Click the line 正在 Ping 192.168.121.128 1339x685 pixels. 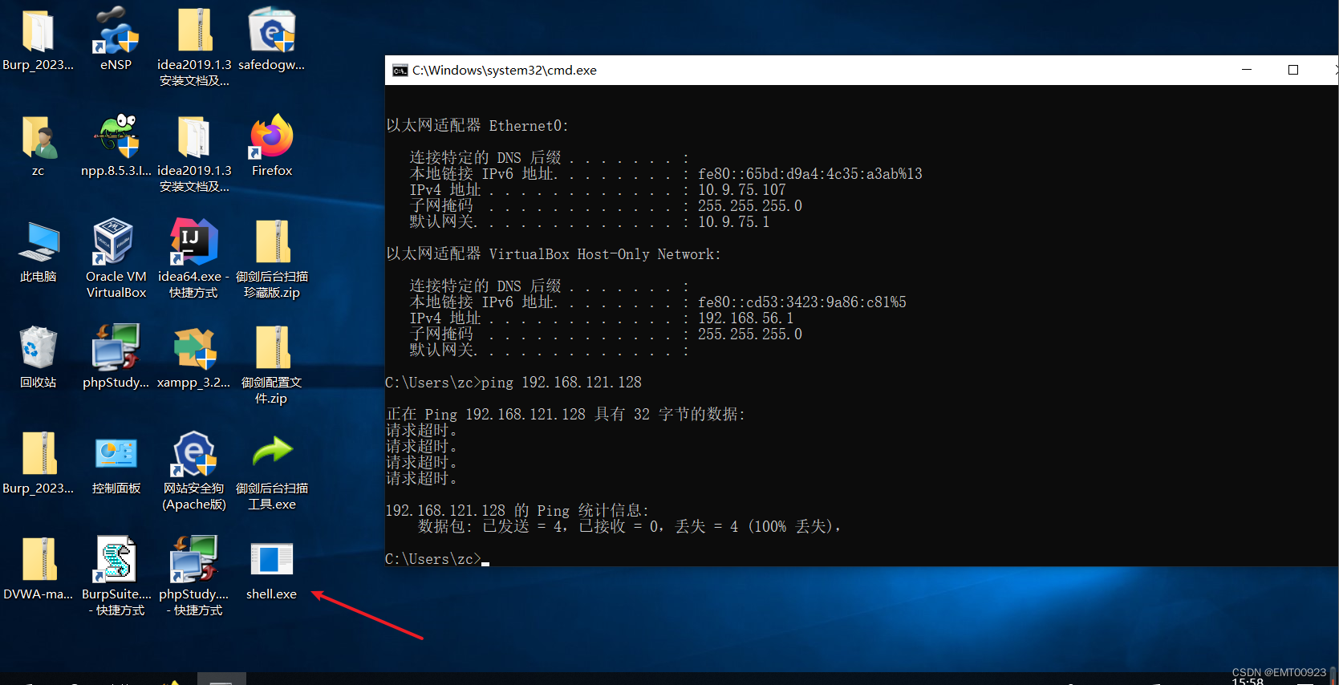click(566, 415)
